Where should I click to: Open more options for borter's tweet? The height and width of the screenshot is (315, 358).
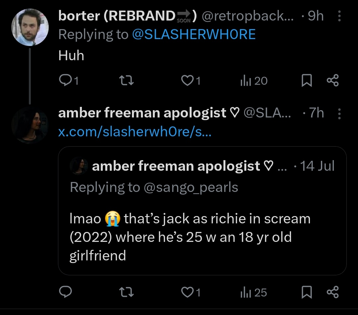click(x=339, y=16)
